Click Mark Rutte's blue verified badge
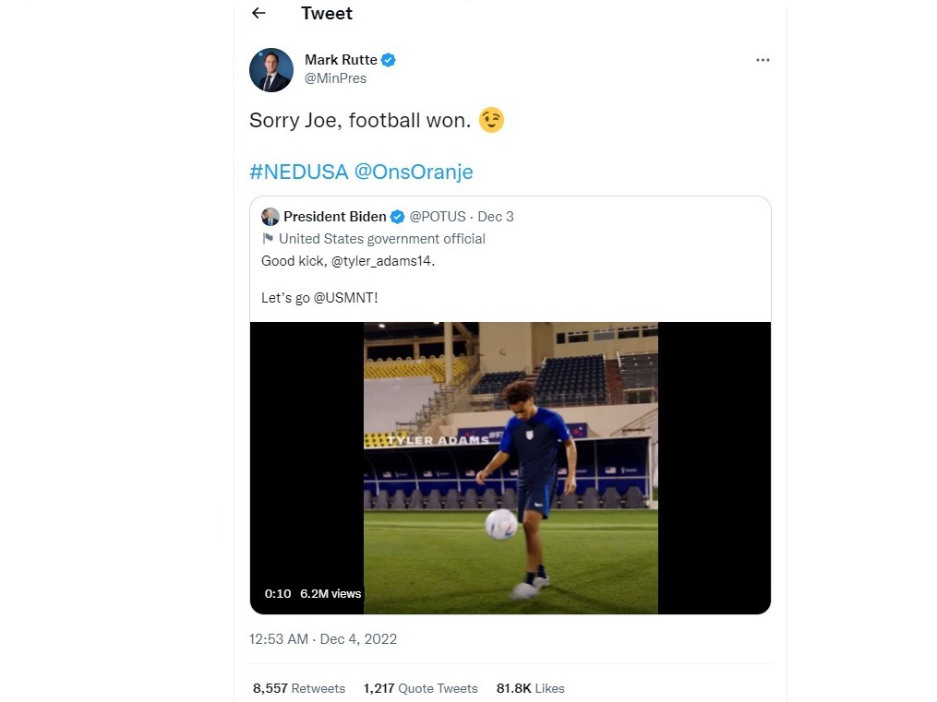The width and height of the screenshot is (937, 702). tap(389, 60)
